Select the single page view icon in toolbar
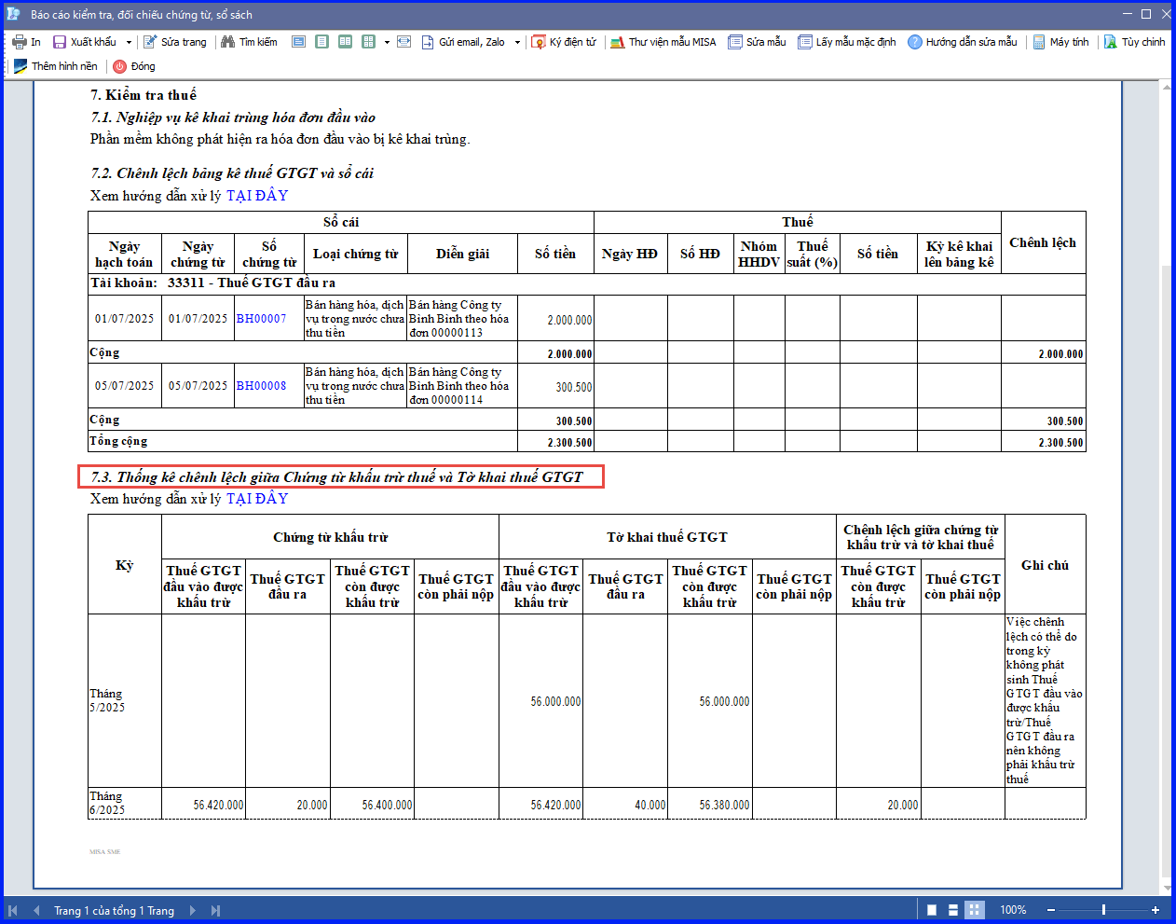 (321, 42)
